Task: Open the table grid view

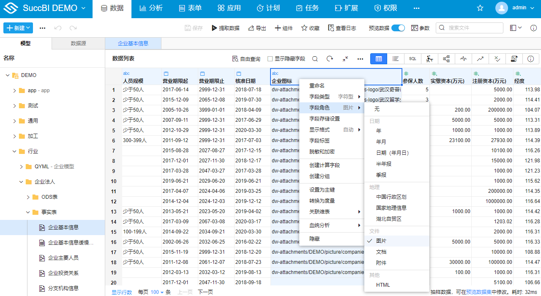Action: [379, 59]
